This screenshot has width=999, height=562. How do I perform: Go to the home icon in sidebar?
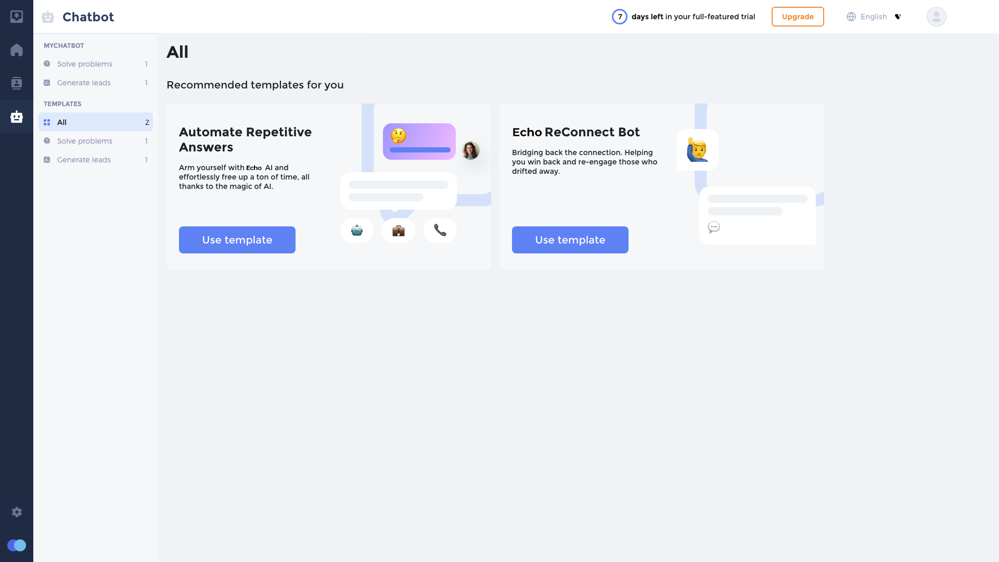[17, 50]
